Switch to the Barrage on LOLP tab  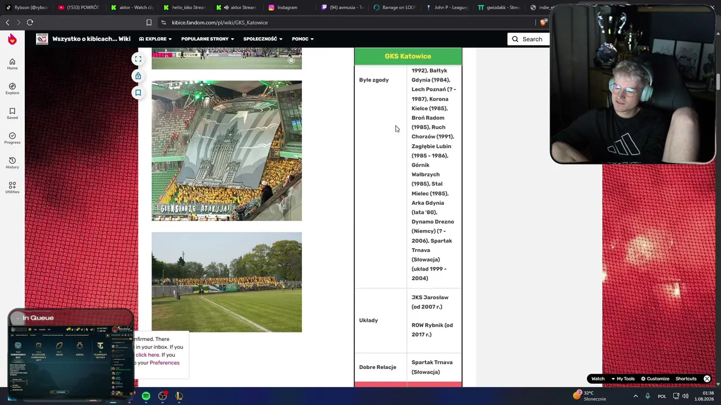(394, 7)
